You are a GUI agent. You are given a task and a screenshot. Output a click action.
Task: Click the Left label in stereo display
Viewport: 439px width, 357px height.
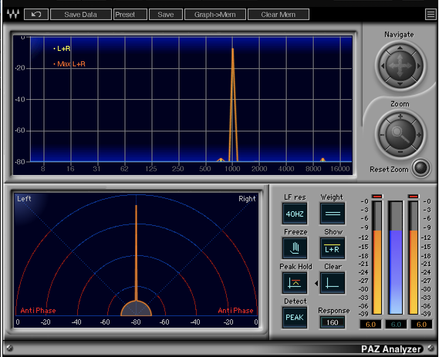pyautogui.click(x=24, y=199)
